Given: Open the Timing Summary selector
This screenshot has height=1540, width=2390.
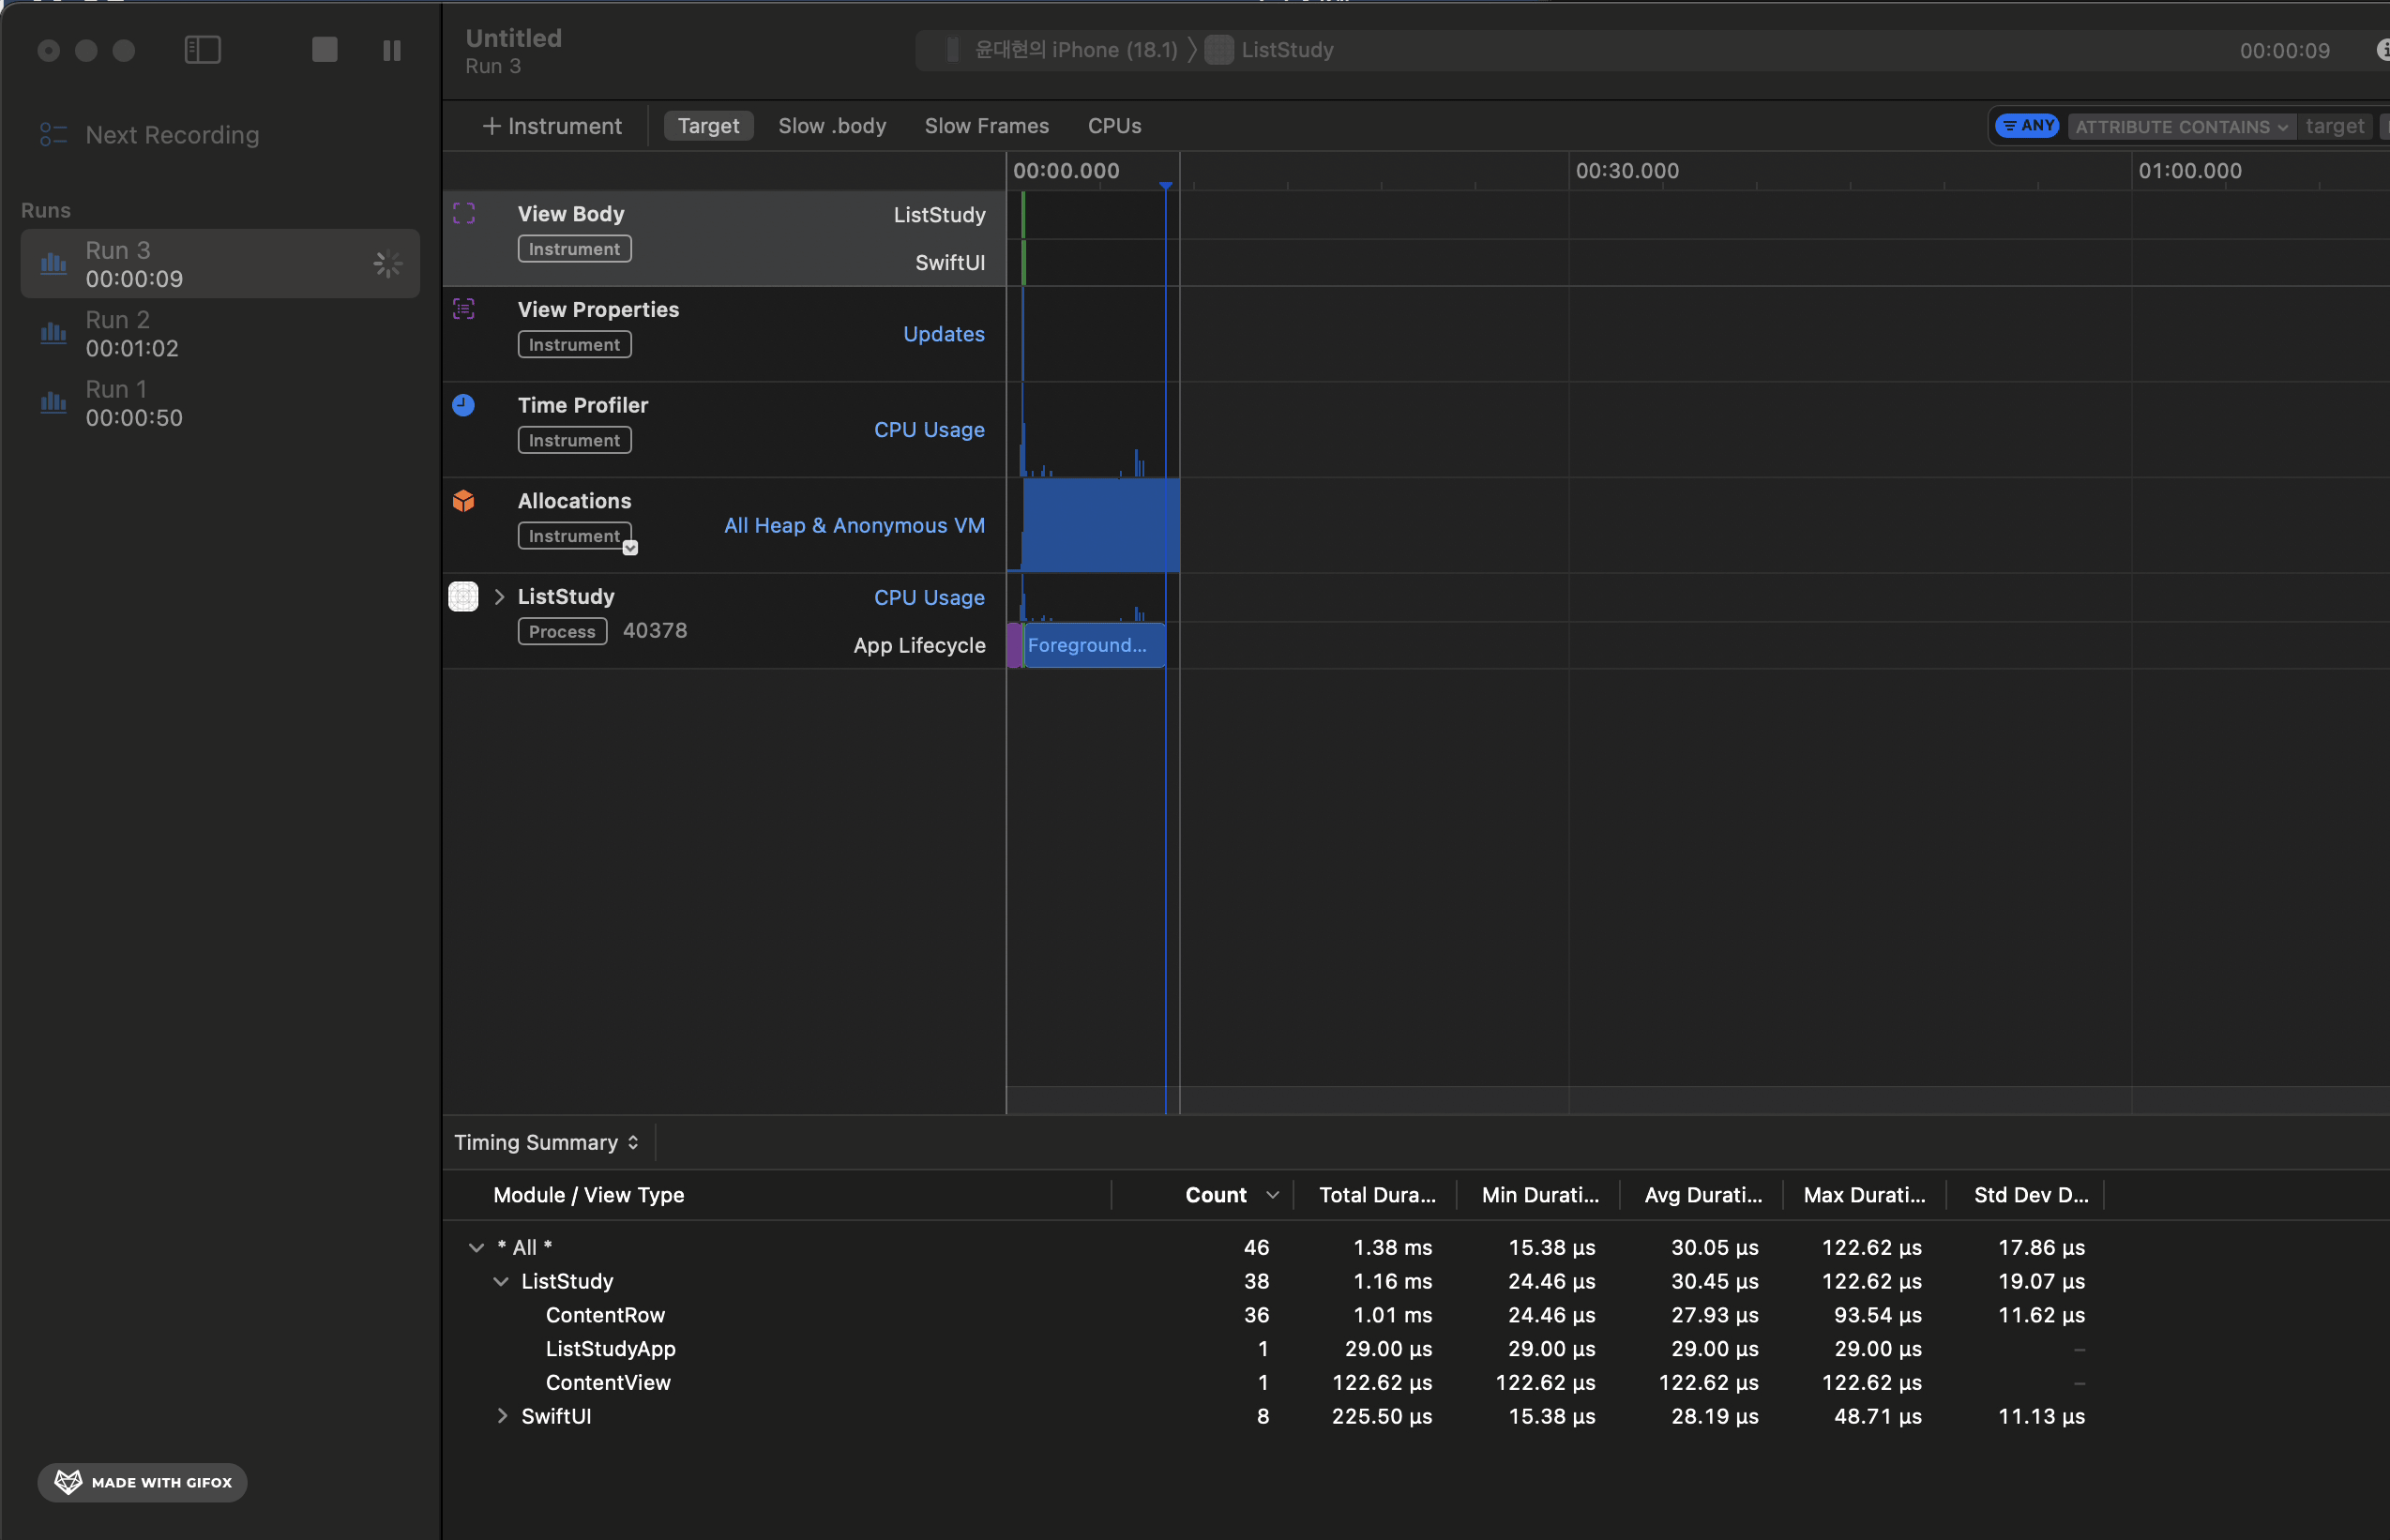Looking at the screenshot, I should (x=547, y=1143).
